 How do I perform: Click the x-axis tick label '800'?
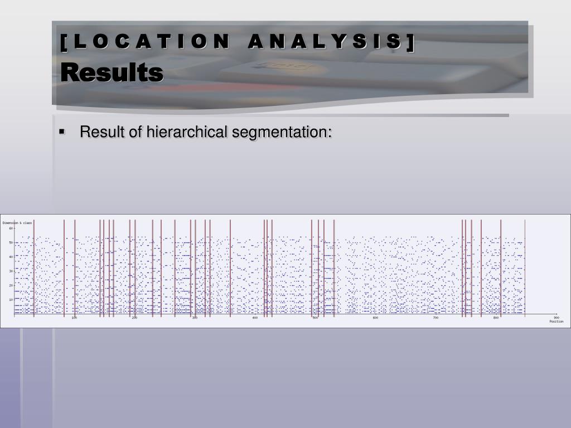click(x=496, y=318)
